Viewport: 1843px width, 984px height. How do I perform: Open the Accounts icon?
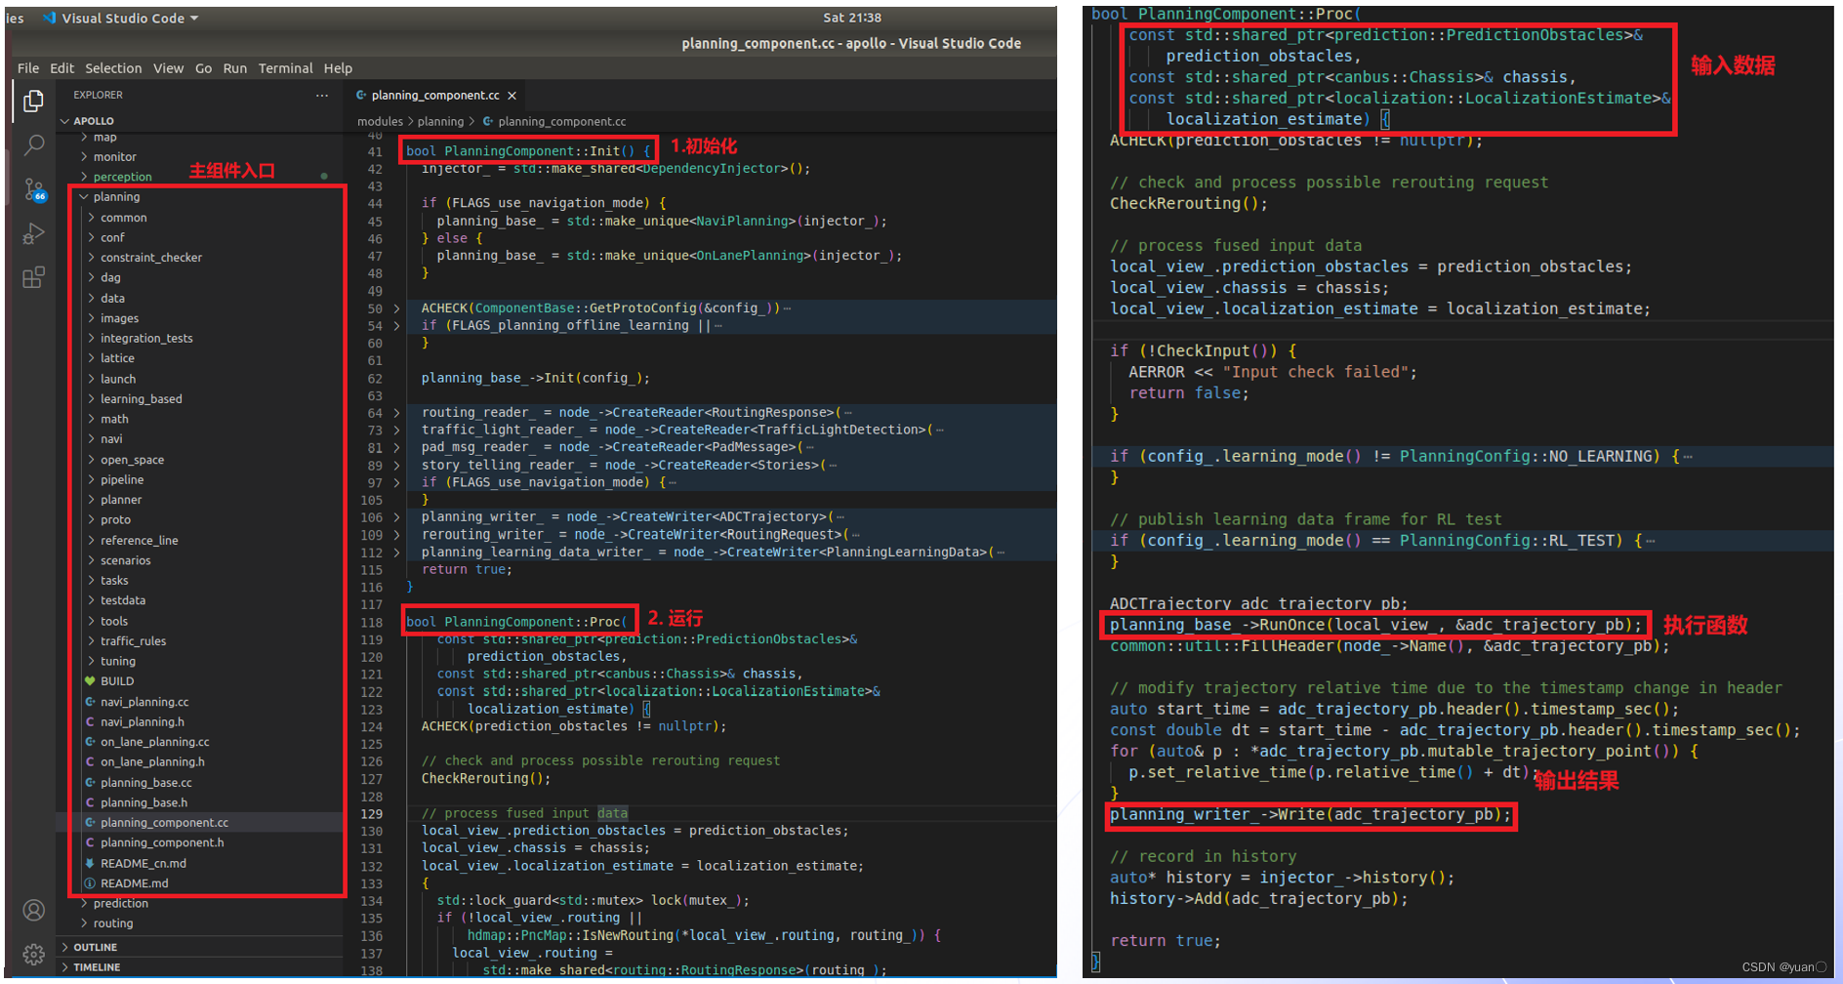coord(33,910)
